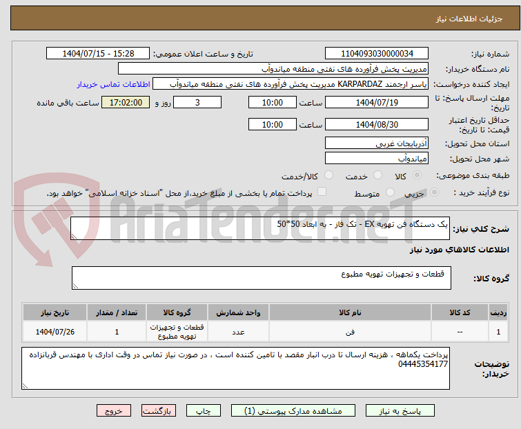Click the goods group textarea 'قطعات و تجهیزات تهویه مطبوع'
The height and width of the screenshot is (429, 521).
coord(262,278)
